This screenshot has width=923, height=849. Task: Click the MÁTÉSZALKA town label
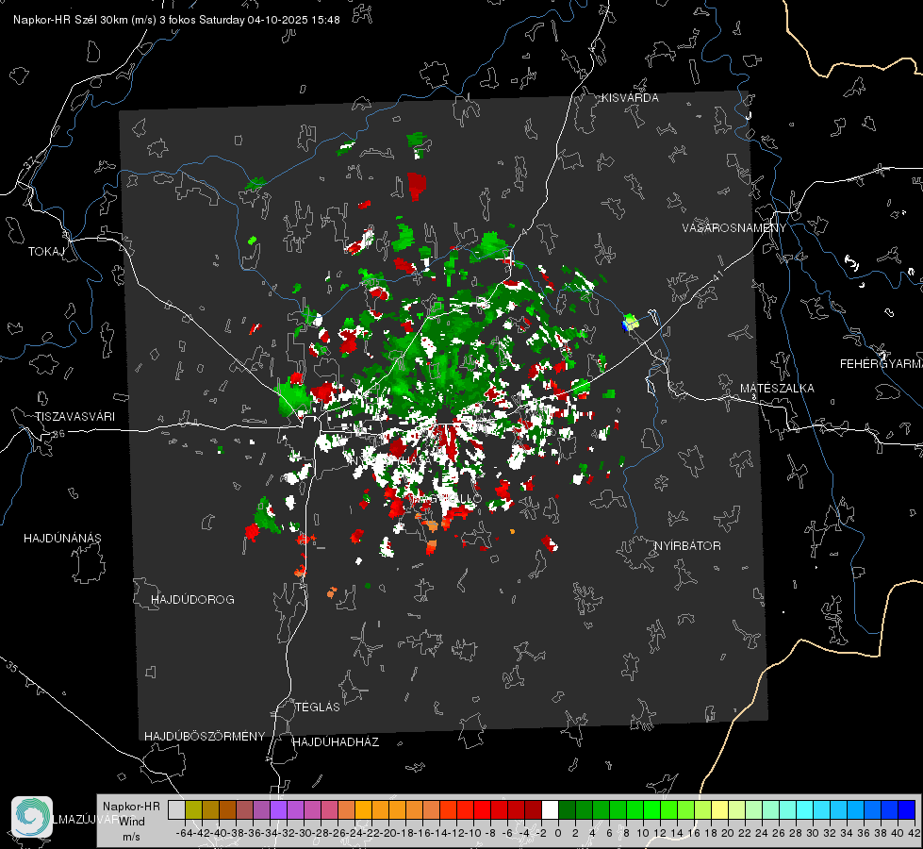[x=777, y=389]
